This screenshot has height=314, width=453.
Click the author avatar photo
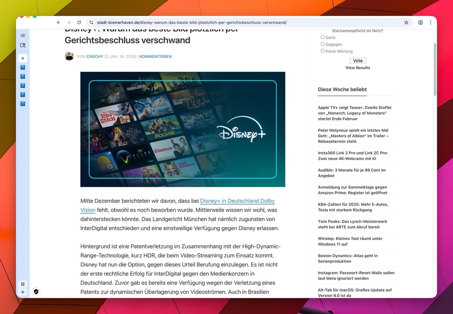[x=69, y=57]
